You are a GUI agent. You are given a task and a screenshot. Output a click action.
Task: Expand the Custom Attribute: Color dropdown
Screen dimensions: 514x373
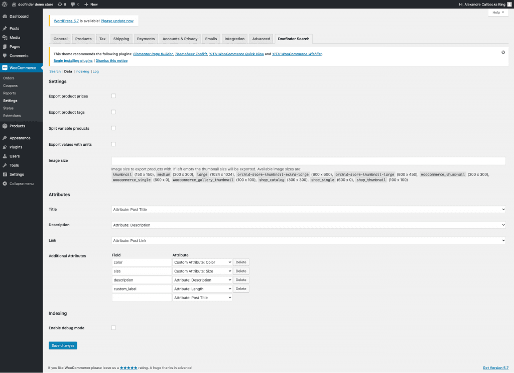point(202,262)
